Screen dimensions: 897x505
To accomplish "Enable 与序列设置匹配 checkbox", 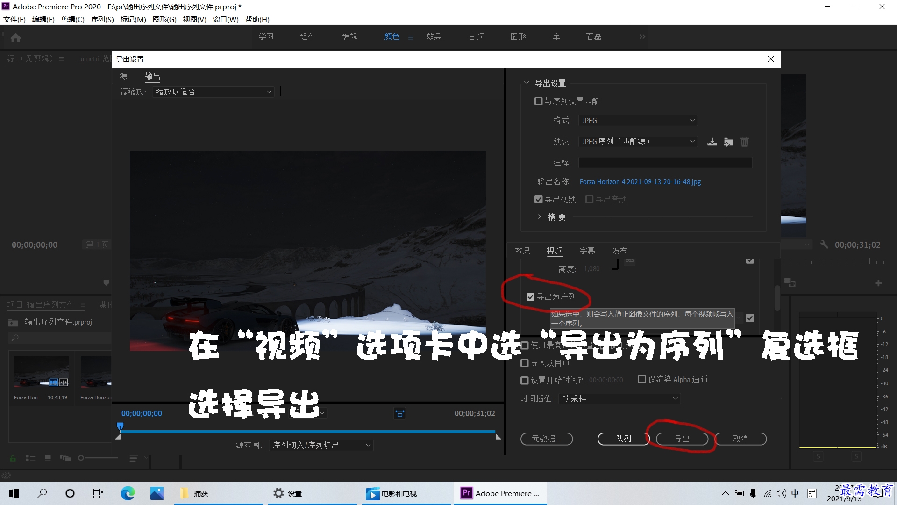I will coord(538,101).
